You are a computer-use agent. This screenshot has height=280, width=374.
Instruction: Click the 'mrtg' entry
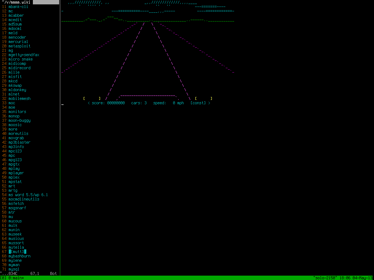[13, 190]
